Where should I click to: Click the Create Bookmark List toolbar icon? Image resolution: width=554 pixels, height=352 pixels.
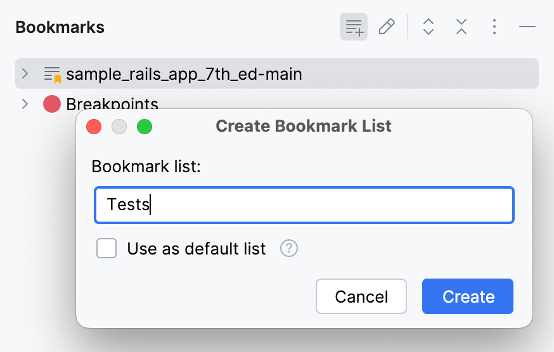pyautogui.click(x=354, y=27)
